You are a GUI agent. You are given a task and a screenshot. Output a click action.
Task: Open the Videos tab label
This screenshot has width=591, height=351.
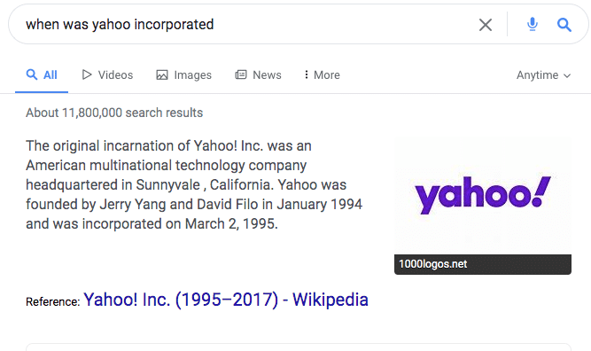click(x=115, y=75)
